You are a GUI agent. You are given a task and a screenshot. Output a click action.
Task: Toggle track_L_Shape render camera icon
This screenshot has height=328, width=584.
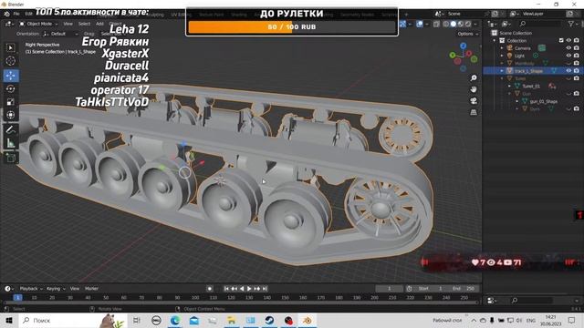click(x=577, y=71)
